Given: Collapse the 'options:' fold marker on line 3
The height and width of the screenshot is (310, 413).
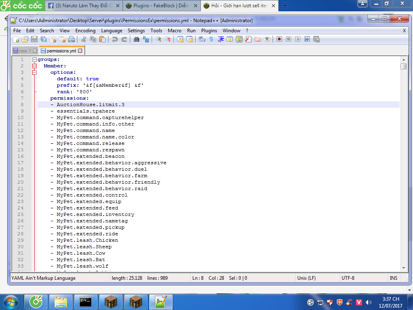Looking at the screenshot, I should pos(34,73).
